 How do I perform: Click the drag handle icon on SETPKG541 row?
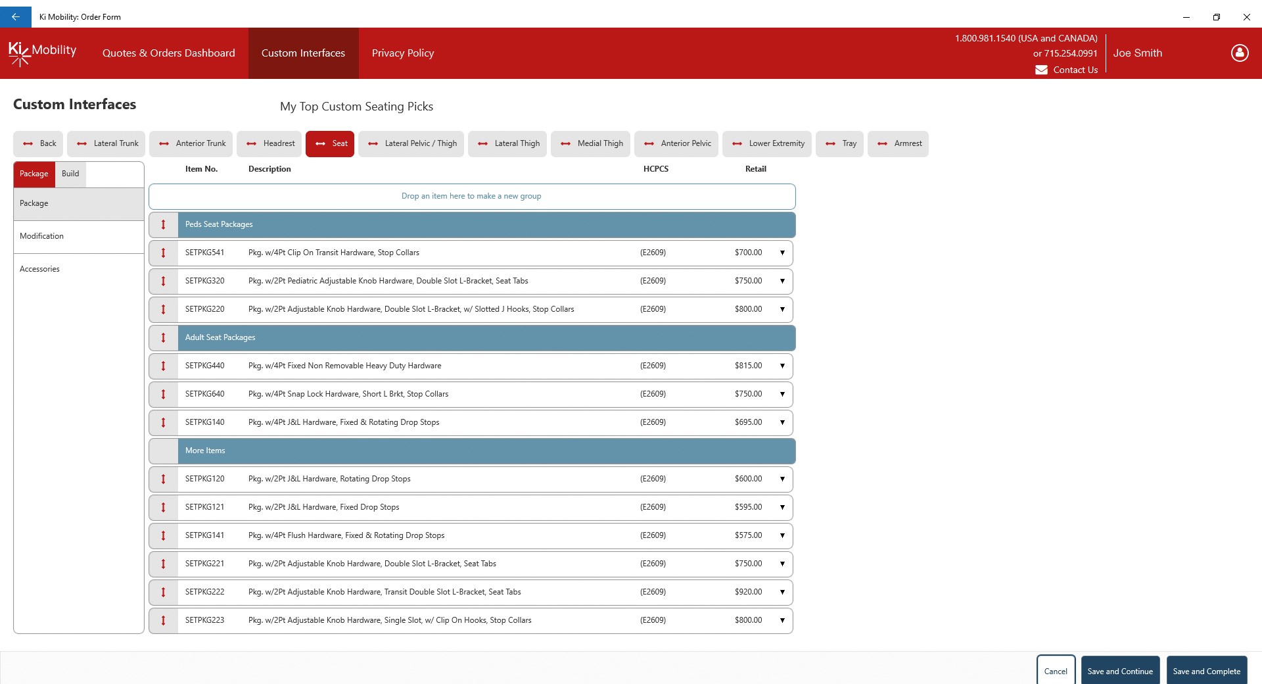[x=163, y=253]
